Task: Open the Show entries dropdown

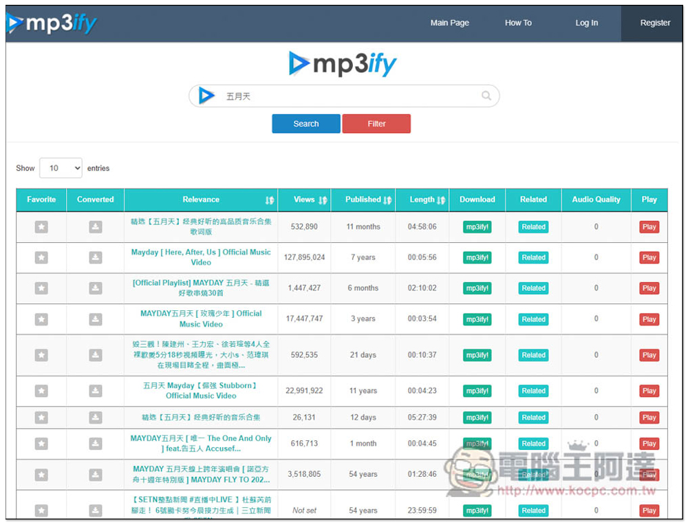Action: pyautogui.click(x=61, y=168)
